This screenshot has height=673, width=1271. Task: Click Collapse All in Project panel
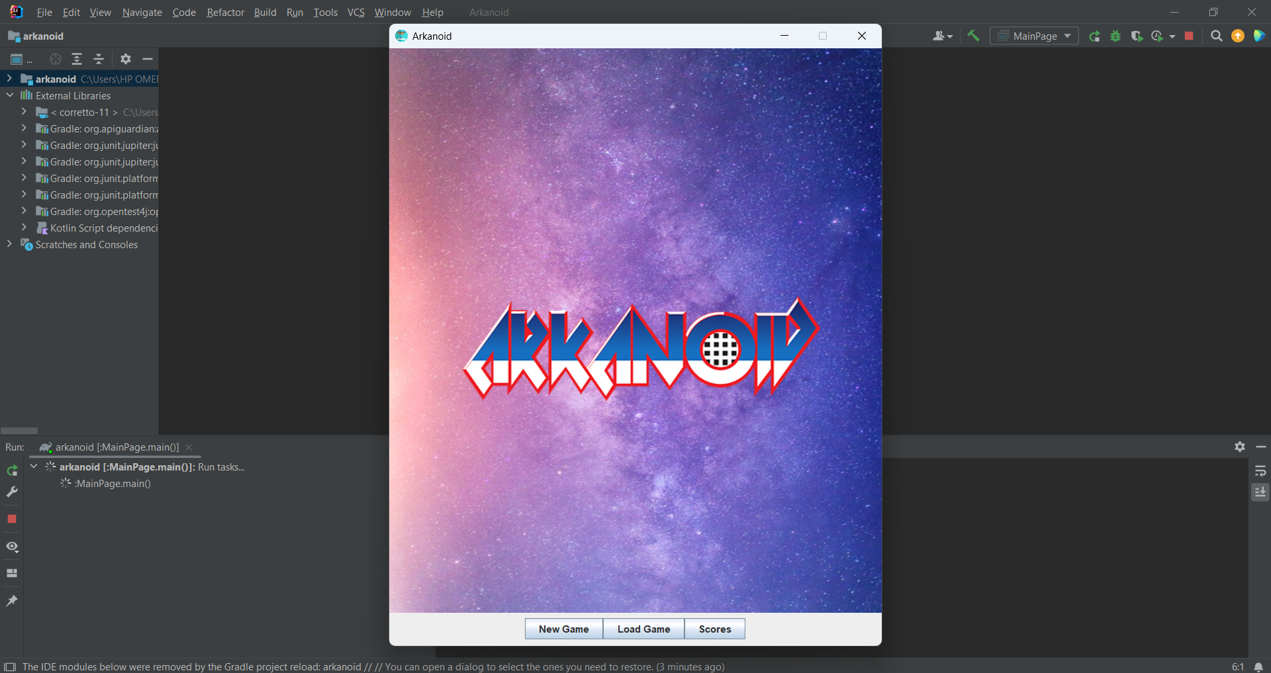(99, 59)
